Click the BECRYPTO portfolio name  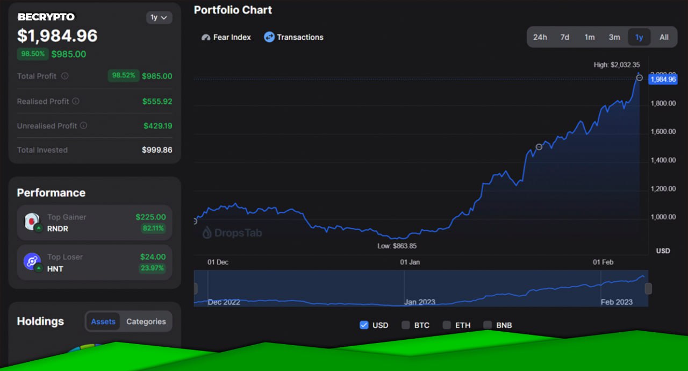tap(46, 17)
